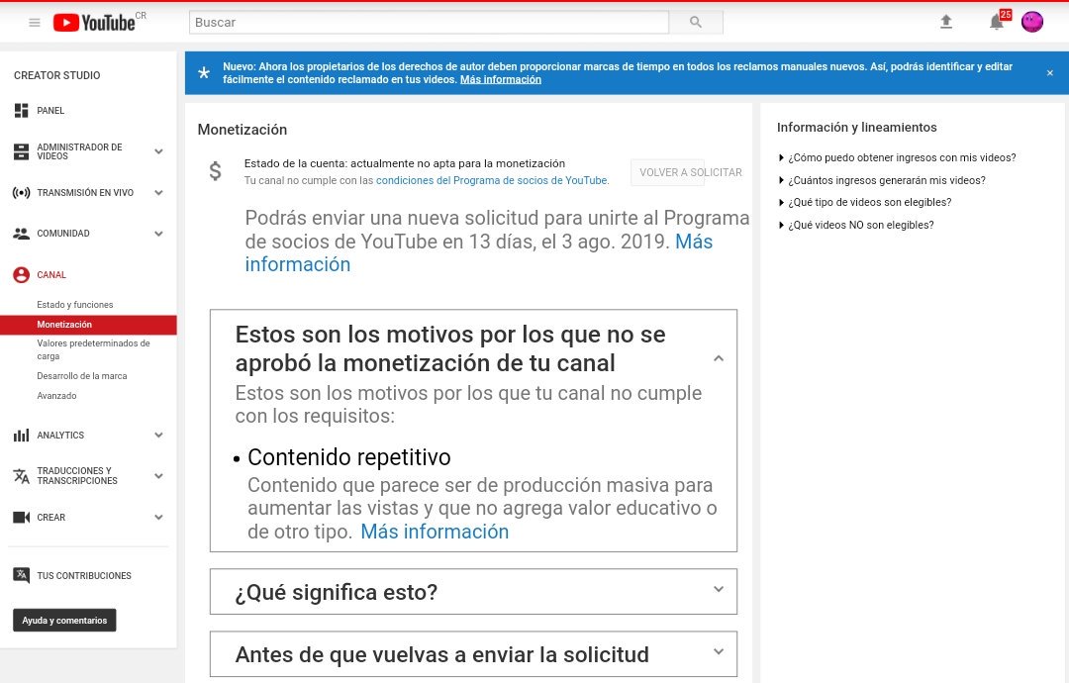
Task: Select 'Estado y funciones' submenu item
Action: (x=75, y=305)
